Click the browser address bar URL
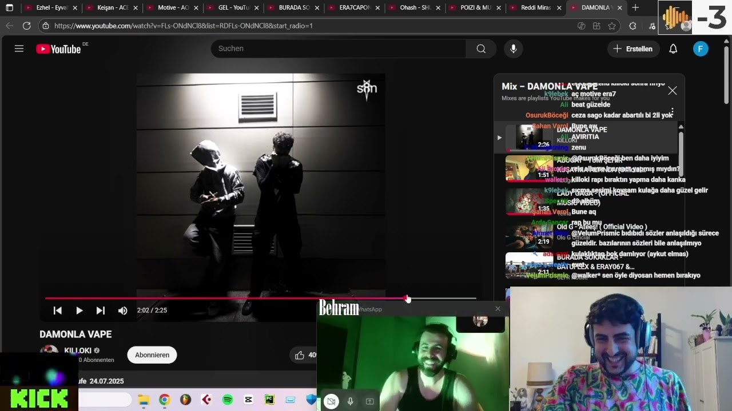Screen dimensions: 732x411 (183, 26)
